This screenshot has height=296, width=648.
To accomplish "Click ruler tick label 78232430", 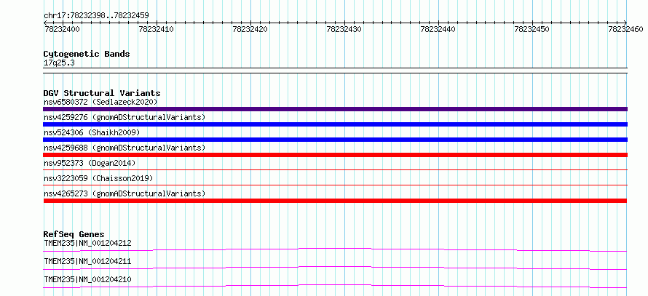I will point(344,29).
